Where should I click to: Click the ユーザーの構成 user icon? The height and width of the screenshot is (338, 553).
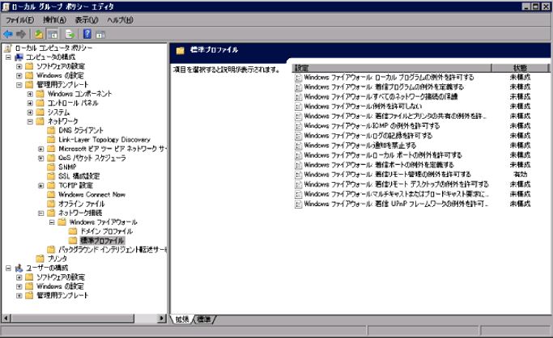(19, 268)
